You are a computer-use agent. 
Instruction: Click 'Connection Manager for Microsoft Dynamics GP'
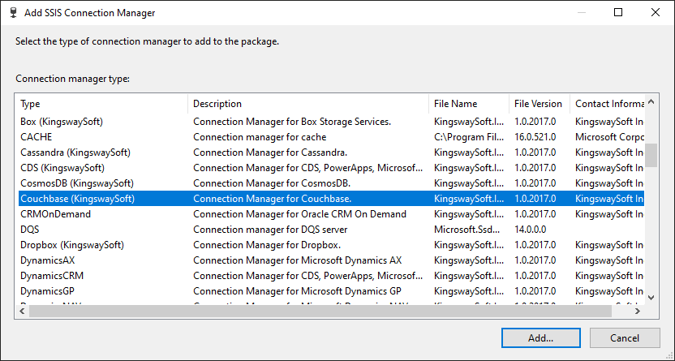click(298, 291)
